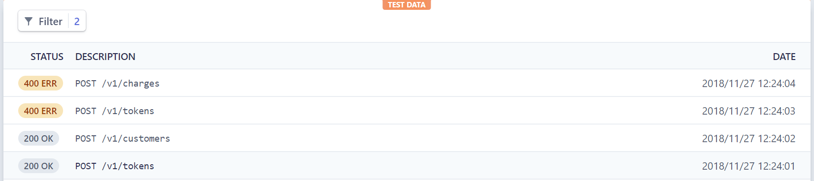Viewport: 814px width, 181px height.
Task: Click the STATUS column header
Action: point(47,57)
